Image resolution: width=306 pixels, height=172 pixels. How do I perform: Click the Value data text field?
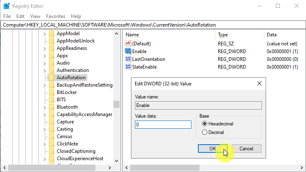point(163,125)
